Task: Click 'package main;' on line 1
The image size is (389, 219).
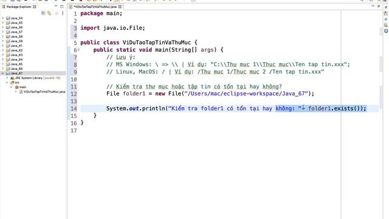Action: tap(102, 13)
